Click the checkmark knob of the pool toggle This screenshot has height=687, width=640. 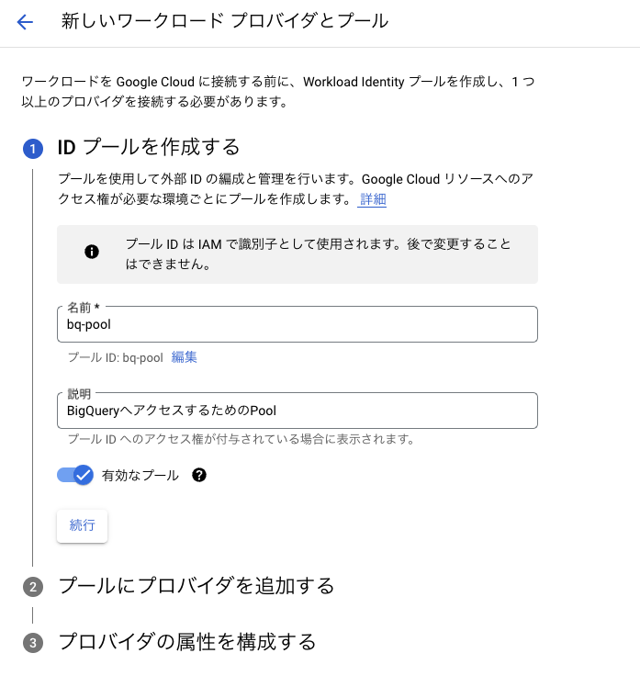(84, 475)
